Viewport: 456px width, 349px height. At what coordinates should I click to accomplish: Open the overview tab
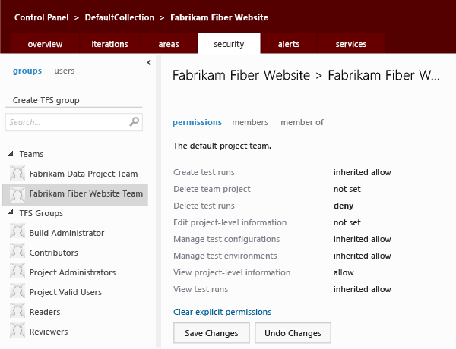[x=45, y=44]
